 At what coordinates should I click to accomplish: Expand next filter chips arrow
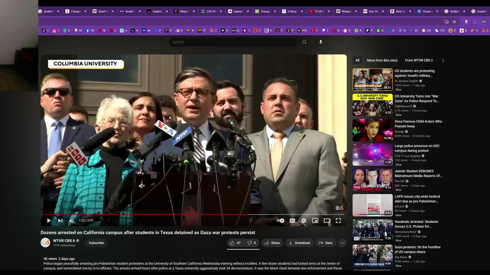pyautogui.click(x=443, y=60)
